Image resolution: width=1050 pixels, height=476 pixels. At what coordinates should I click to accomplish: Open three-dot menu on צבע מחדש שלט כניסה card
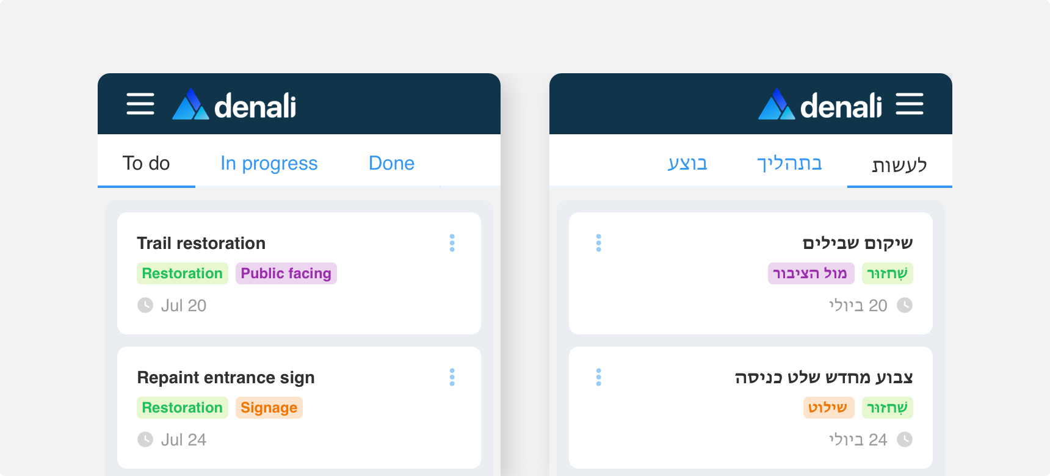[598, 377]
